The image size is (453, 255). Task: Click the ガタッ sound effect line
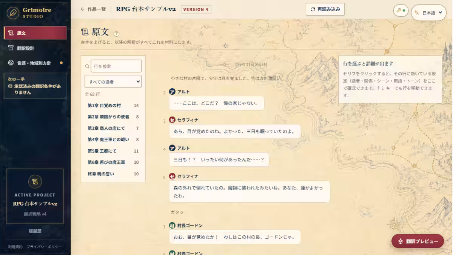click(x=177, y=212)
